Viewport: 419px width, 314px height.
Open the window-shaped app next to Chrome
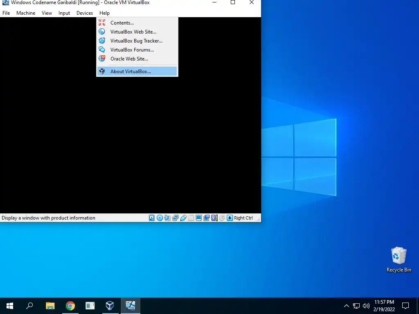pyautogui.click(x=90, y=305)
